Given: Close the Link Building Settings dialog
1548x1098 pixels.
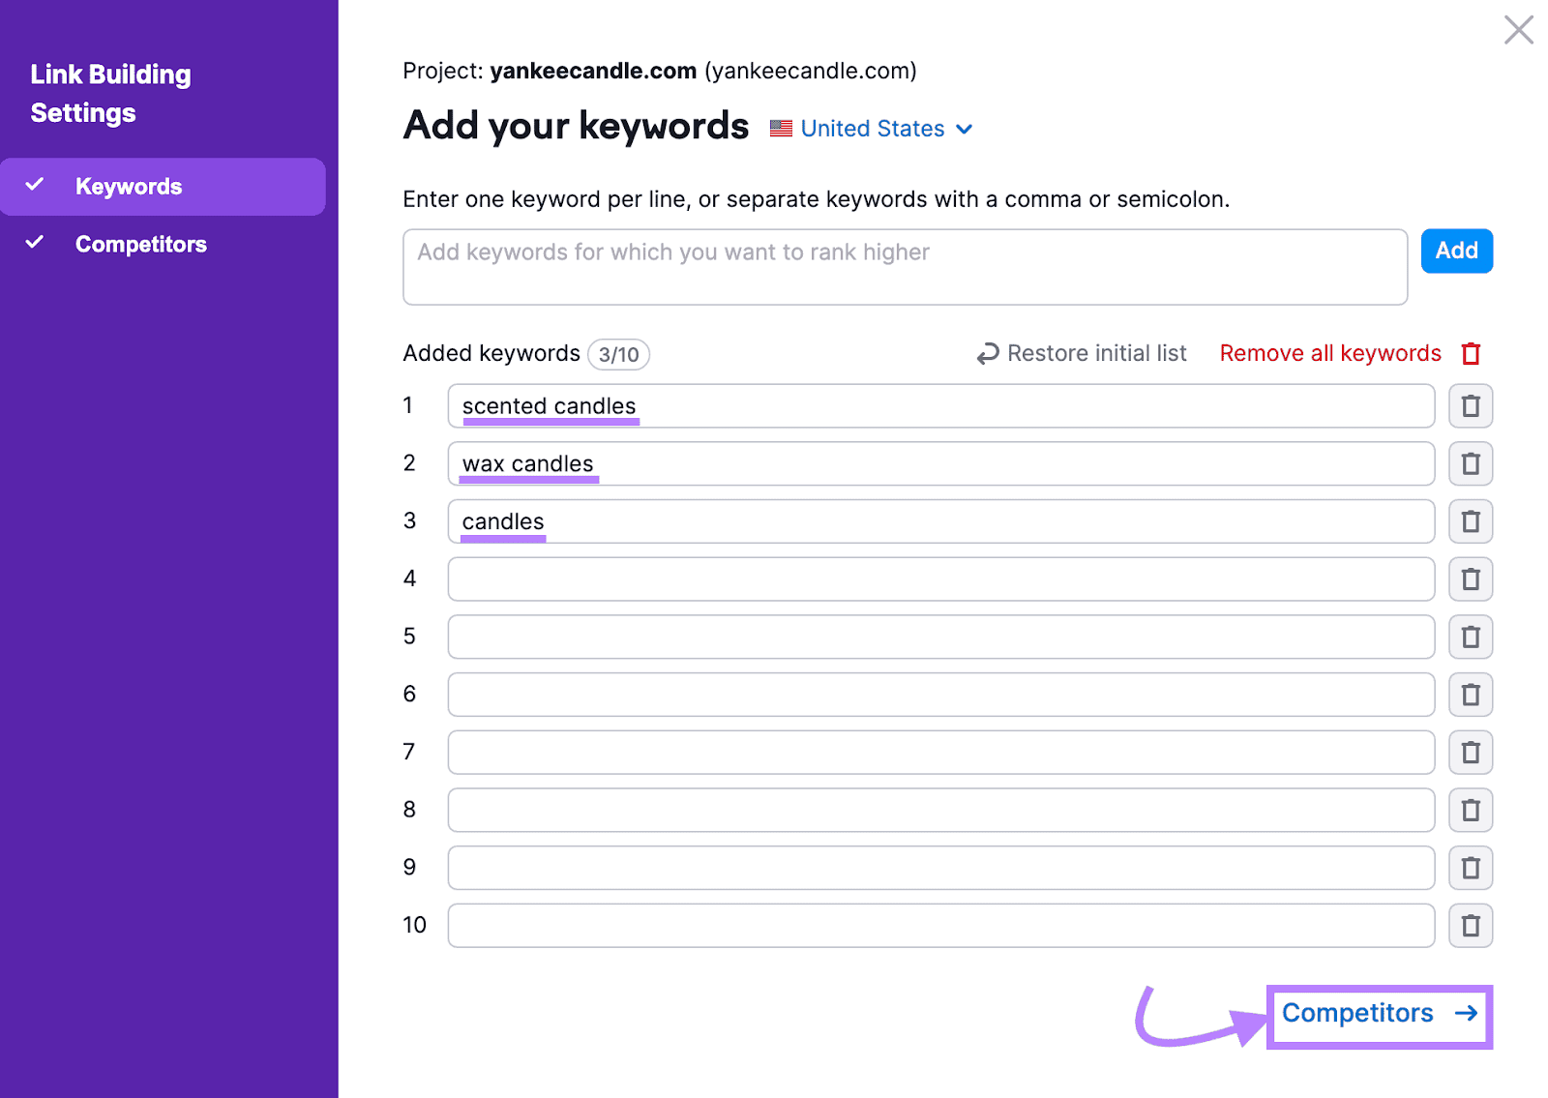Looking at the screenshot, I should tap(1519, 30).
